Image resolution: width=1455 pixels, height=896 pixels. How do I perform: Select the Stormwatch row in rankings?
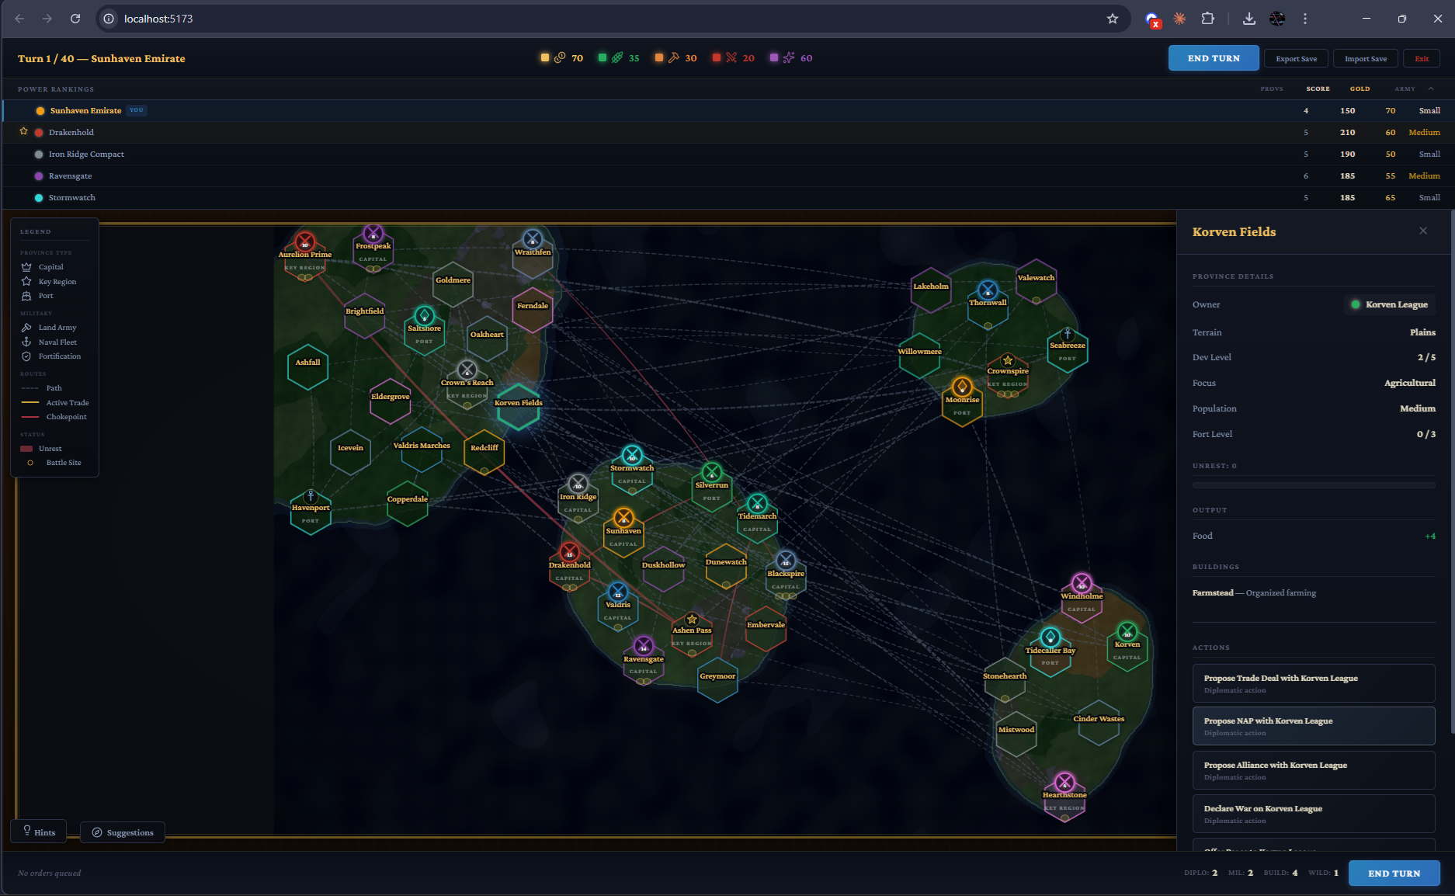point(727,197)
